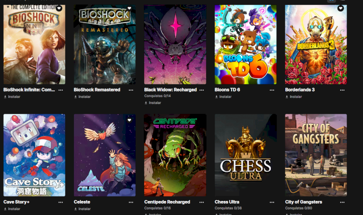Click Instalar under Cave Story+

[x=12, y=209]
